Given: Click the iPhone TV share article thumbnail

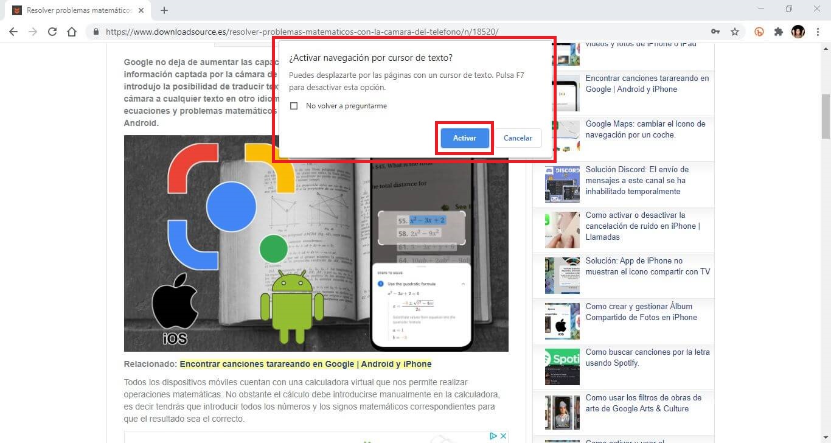Looking at the screenshot, I should 562,276.
